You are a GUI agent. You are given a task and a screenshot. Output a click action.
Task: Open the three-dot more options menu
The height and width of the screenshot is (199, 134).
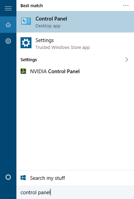126,5
